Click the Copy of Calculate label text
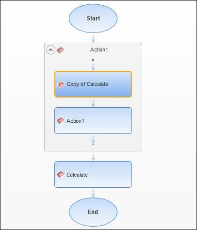This screenshot has width=197, height=230. click(87, 84)
